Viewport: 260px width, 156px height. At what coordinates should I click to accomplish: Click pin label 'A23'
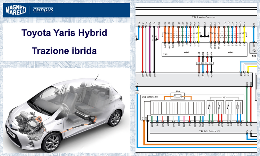pos(199,75)
